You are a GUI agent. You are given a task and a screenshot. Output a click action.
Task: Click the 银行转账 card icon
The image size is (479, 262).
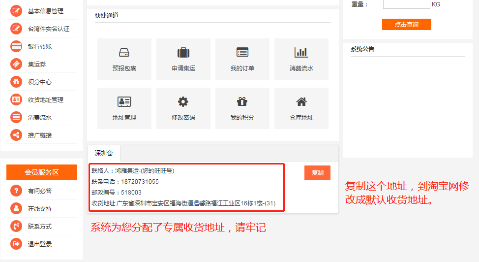[x=16, y=46]
